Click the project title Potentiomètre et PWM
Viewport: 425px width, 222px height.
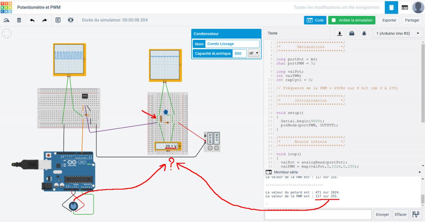click(39, 7)
